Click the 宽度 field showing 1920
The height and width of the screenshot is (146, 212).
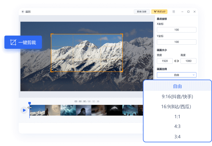point(165,61)
